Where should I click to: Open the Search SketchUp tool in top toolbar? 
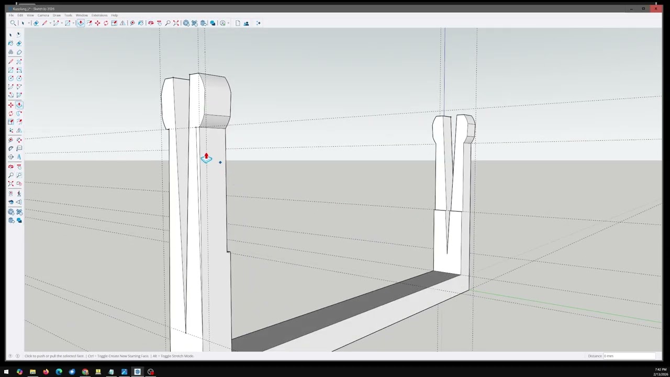click(13, 23)
